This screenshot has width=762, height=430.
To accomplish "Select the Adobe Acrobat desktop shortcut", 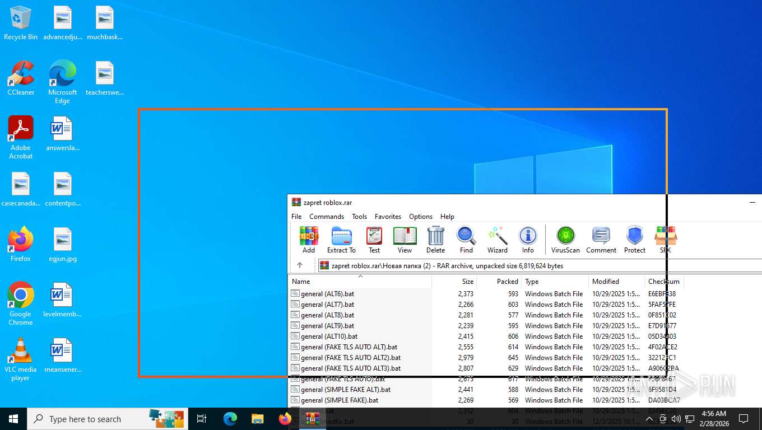I will 21,138.
